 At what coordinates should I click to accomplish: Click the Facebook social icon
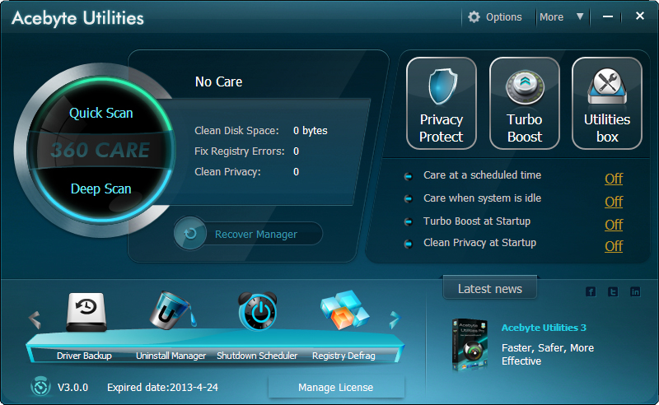[591, 291]
